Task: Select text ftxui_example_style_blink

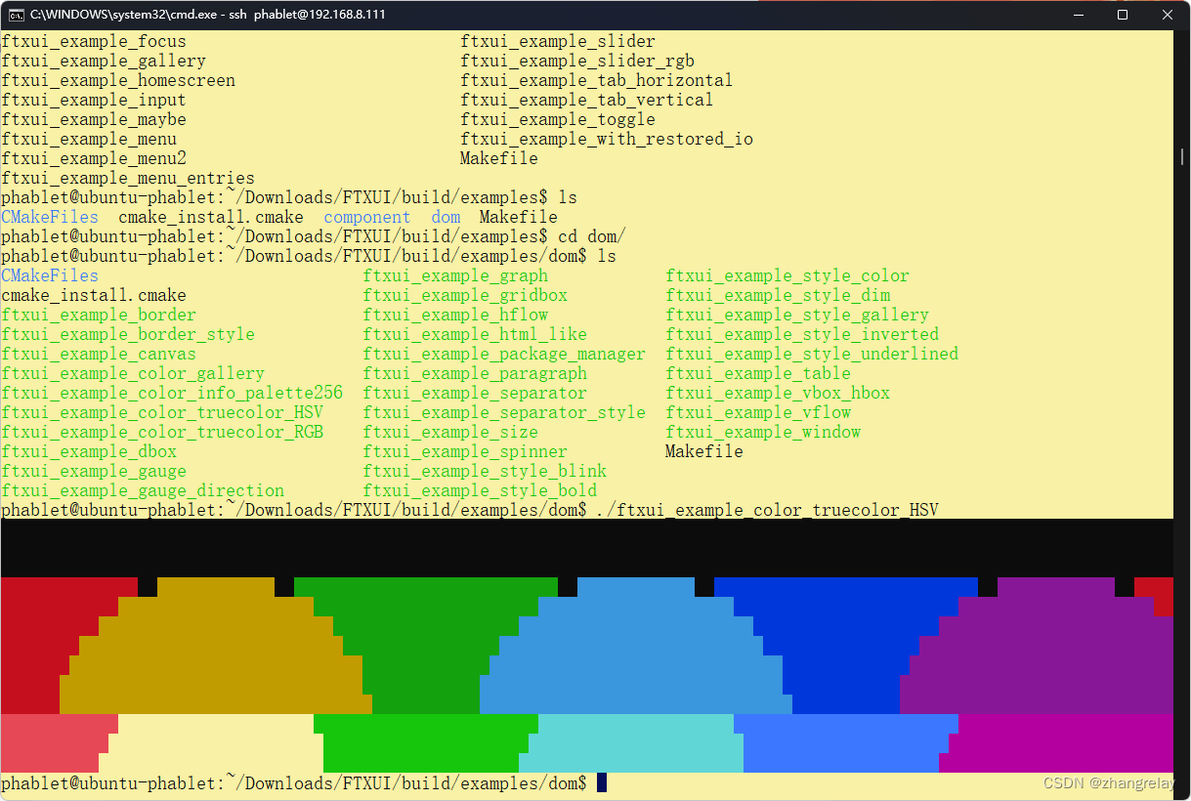Action: (x=485, y=471)
